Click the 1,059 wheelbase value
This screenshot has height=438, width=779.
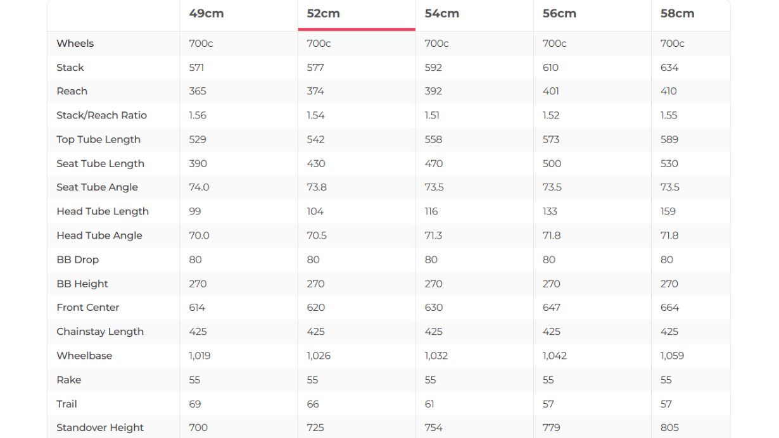point(672,356)
